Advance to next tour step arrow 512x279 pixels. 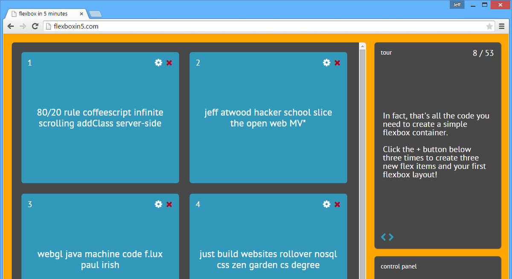click(x=391, y=237)
